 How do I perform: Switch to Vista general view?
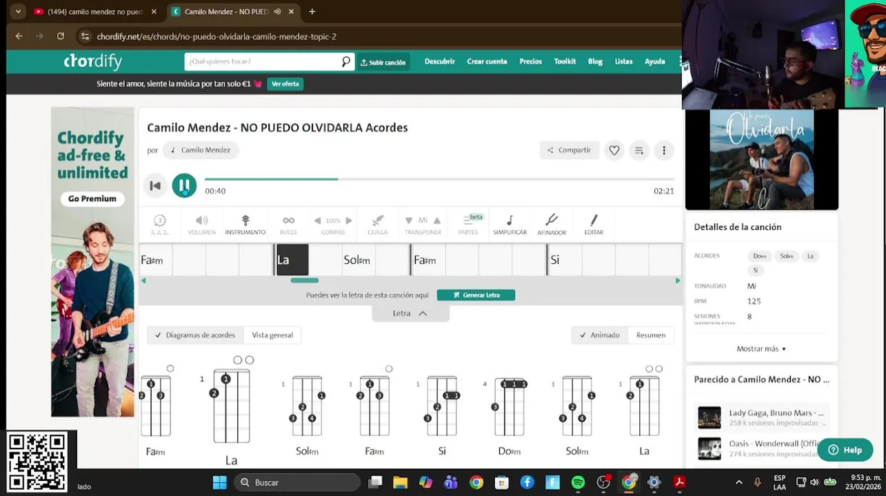pyautogui.click(x=272, y=335)
